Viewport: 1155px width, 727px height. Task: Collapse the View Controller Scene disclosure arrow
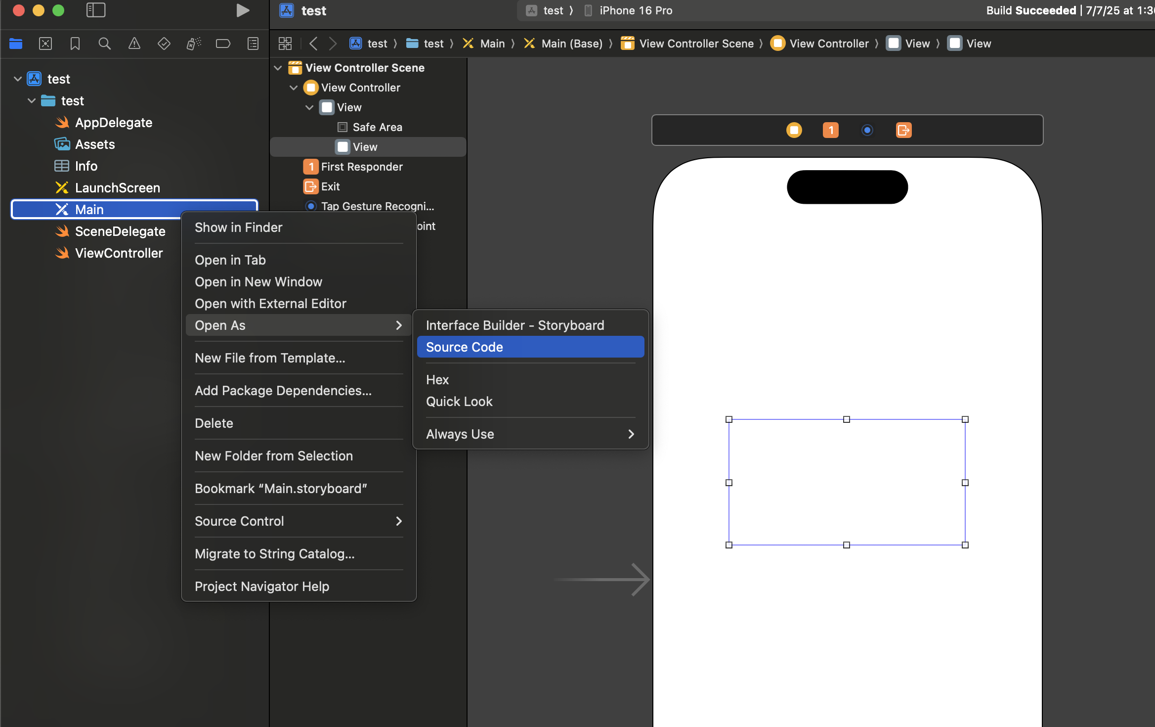coord(278,68)
